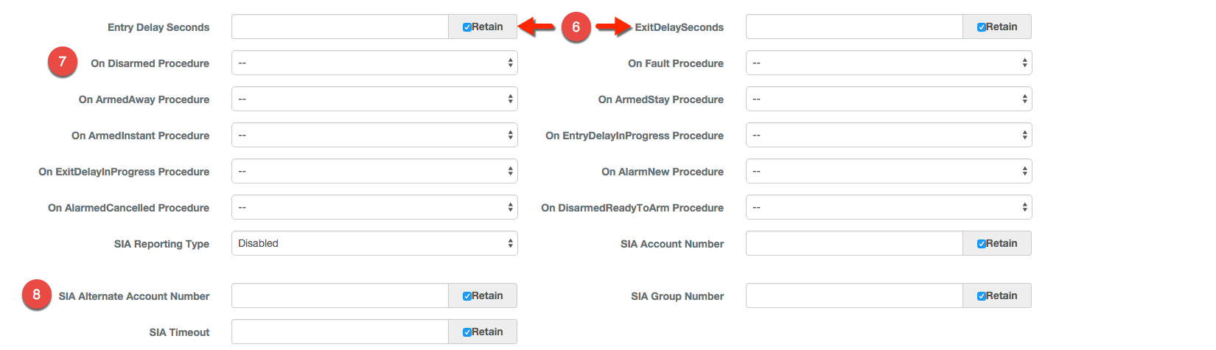Open the On EntryDelayInProgress Procedure dropdown

coord(889,136)
